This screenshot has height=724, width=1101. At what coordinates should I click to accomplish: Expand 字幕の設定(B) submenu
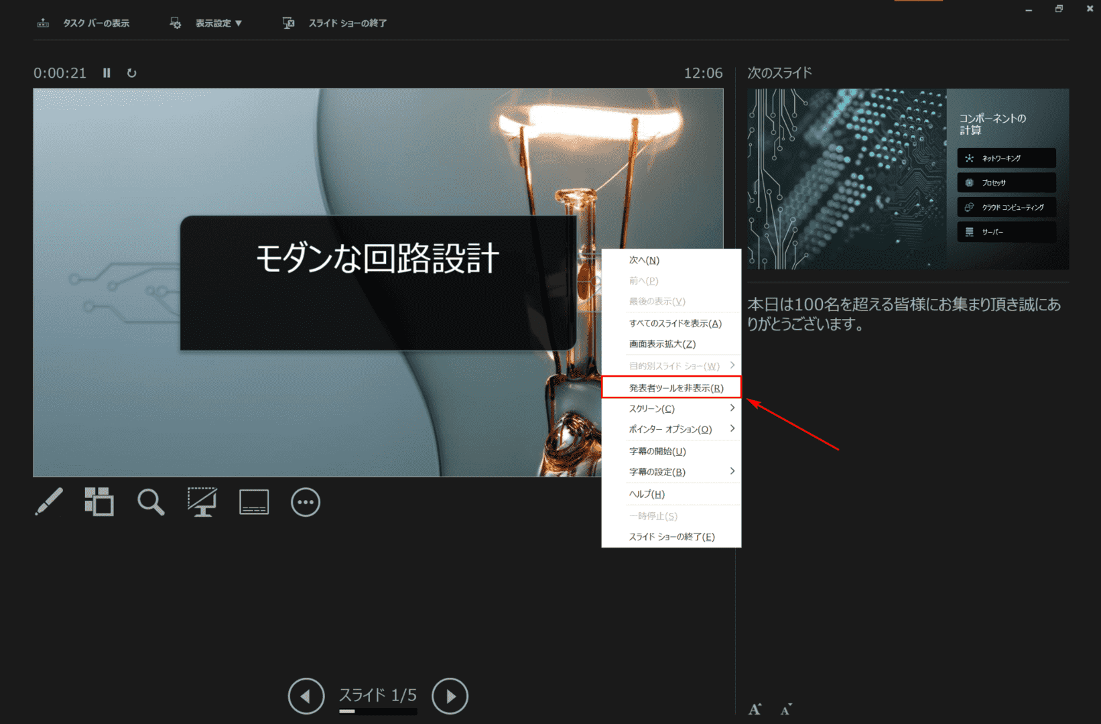[x=671, y=472]
